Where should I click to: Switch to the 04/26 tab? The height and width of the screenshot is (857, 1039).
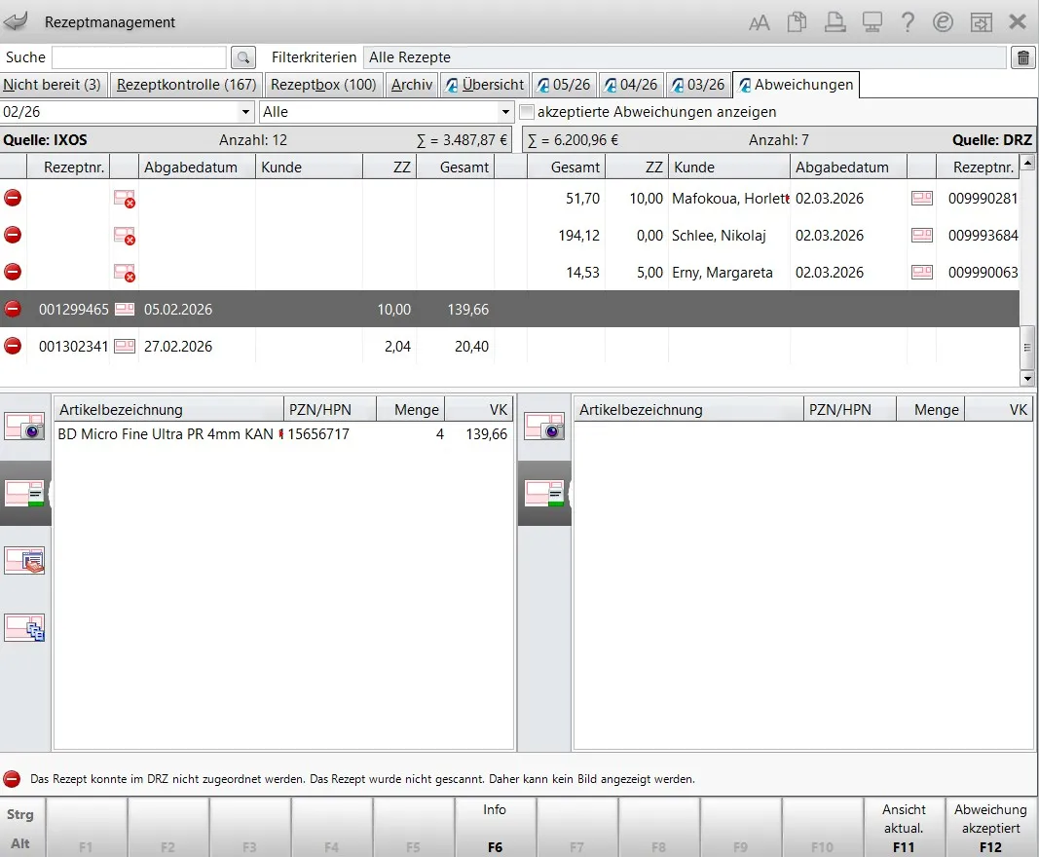[632, 85]
